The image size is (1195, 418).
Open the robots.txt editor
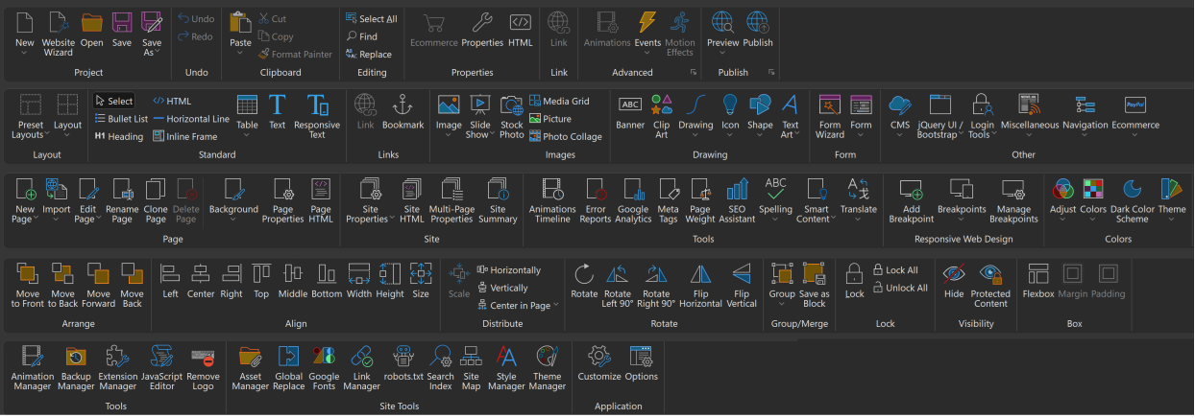click(403, 363)
